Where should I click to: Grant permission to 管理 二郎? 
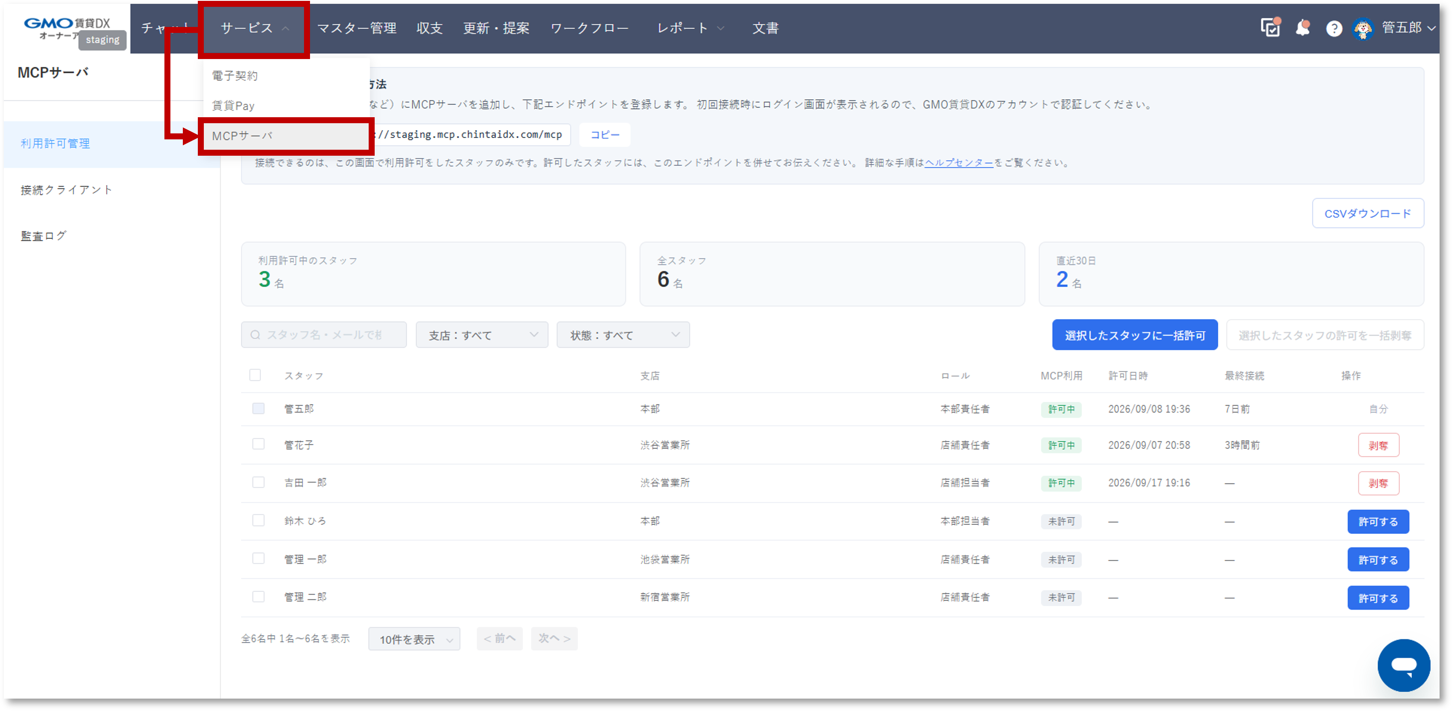click(1378, 598)
